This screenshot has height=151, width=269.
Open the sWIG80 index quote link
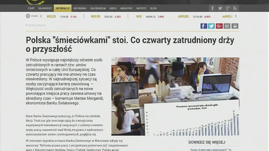[x=183, y=17]
